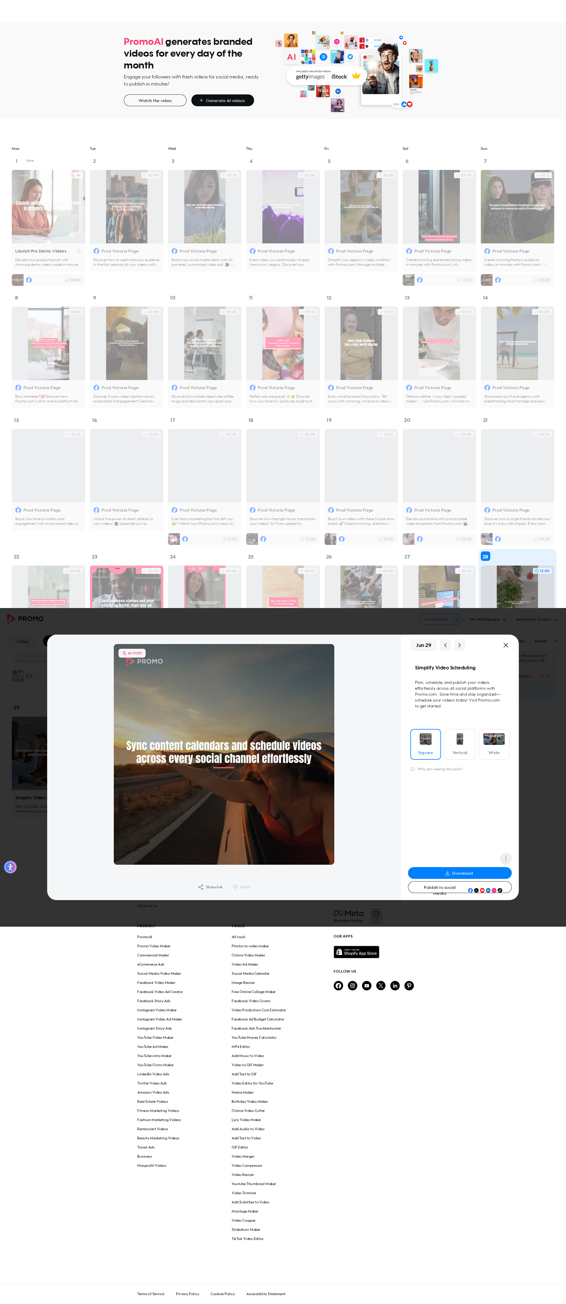Open the Privacy Policy link
The height and width of the screenshot is (1304, 566).
[x=187, y=1293]
